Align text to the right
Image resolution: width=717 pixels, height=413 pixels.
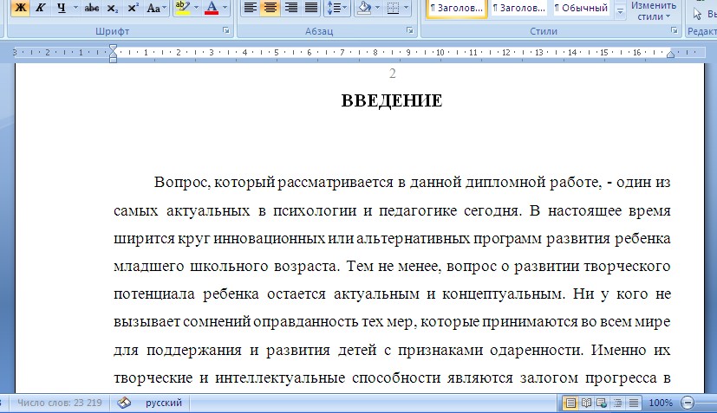(290, 8)
